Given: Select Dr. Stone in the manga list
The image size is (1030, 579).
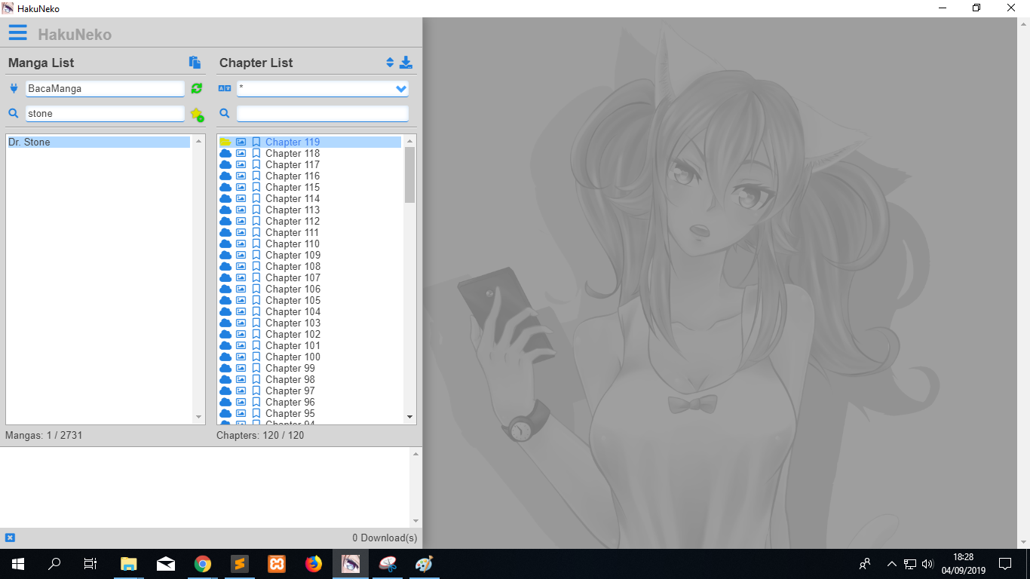Looking at the screenshot, I should [99, 142].
